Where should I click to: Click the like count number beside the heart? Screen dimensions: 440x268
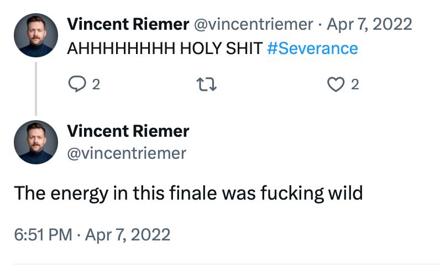pyautogui.click(x=355, y=84)
